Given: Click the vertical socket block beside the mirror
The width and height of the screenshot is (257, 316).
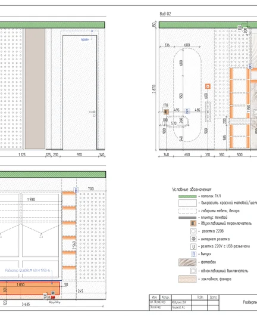Looking at the screenshot, I should 208,112.
